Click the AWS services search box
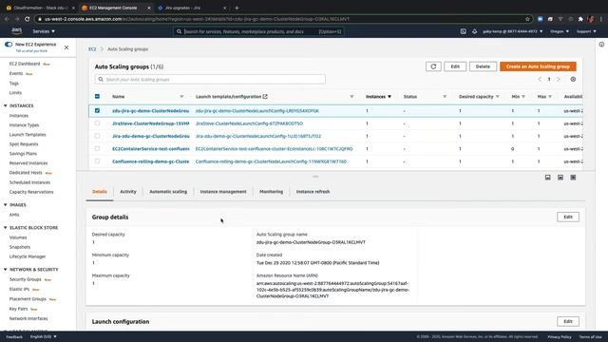Screen dimensions: 608x342 click(x=258, y=31)
